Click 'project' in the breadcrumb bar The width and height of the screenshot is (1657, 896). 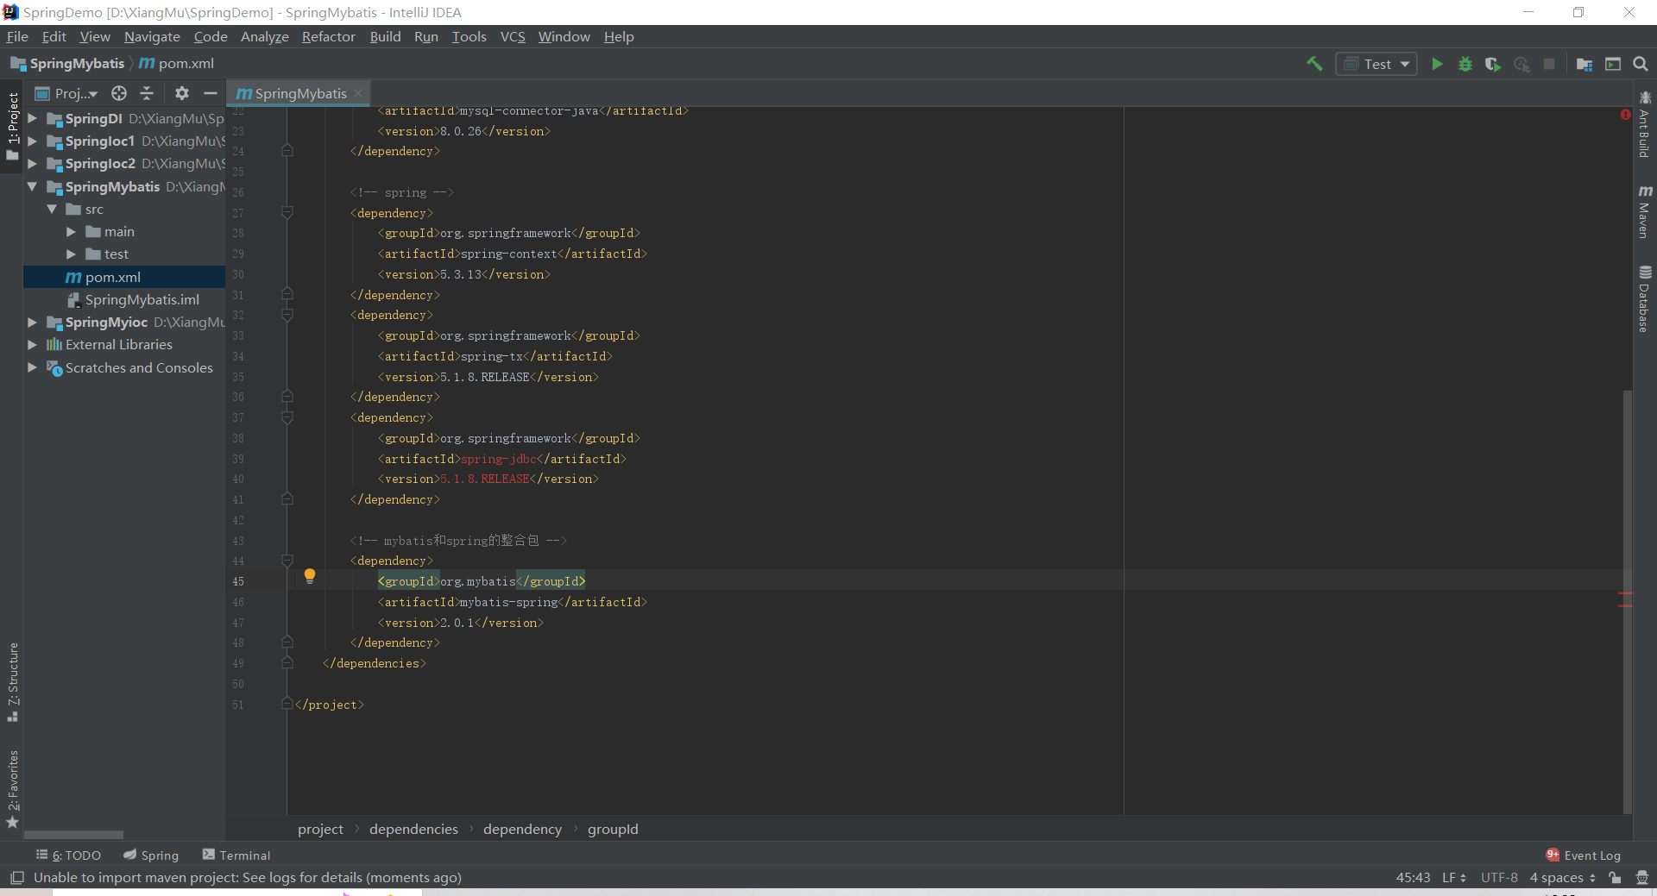coord(320,829)
